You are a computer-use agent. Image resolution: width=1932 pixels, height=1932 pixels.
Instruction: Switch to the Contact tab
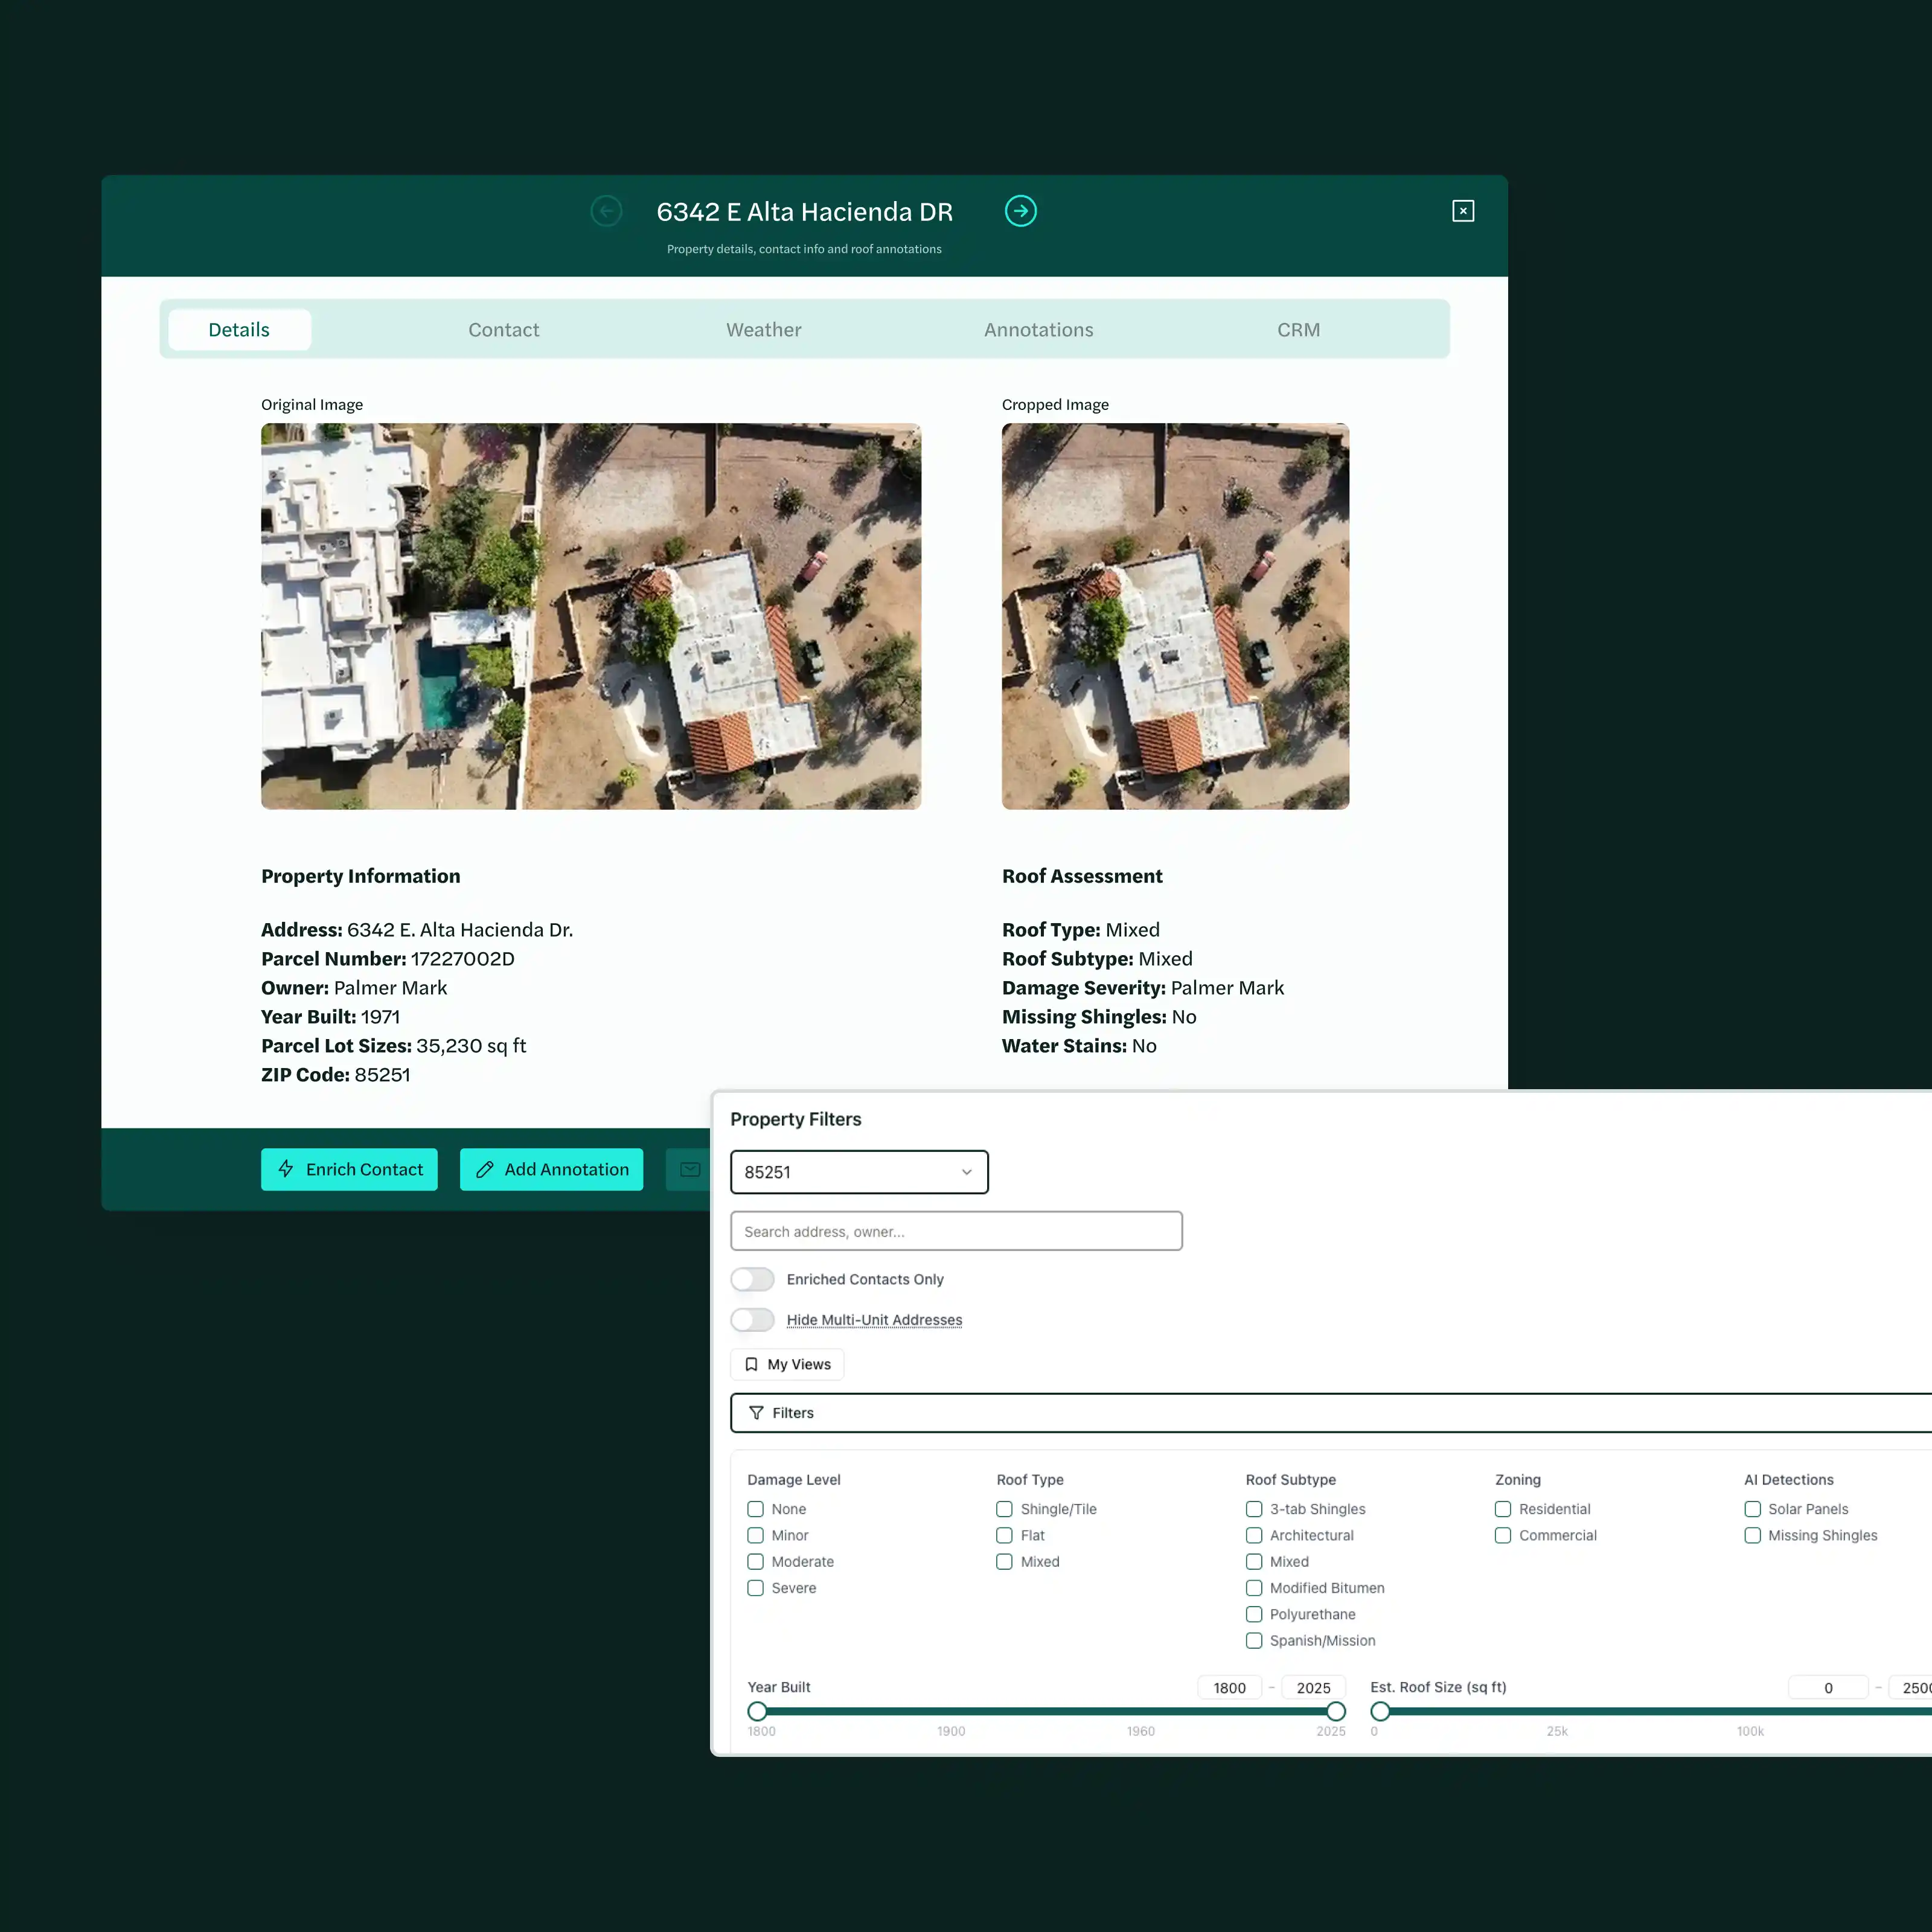tap(504, 330)
